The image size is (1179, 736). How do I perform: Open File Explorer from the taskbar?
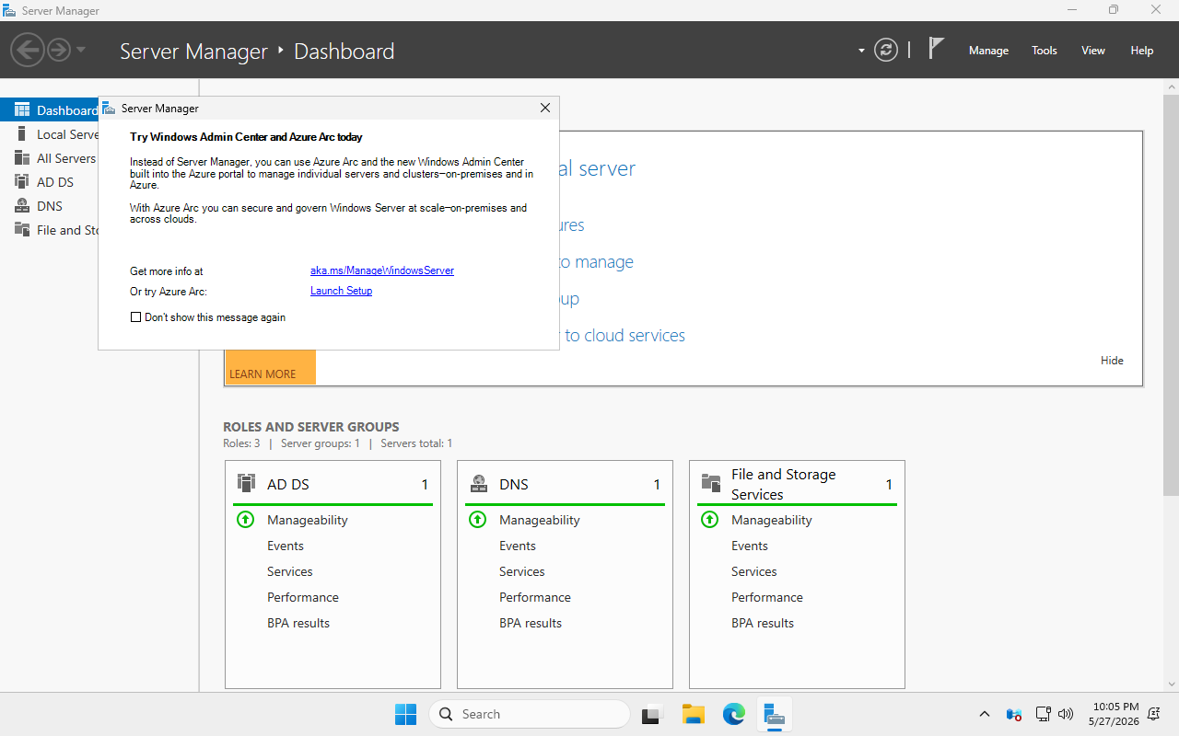coord(694,714)
